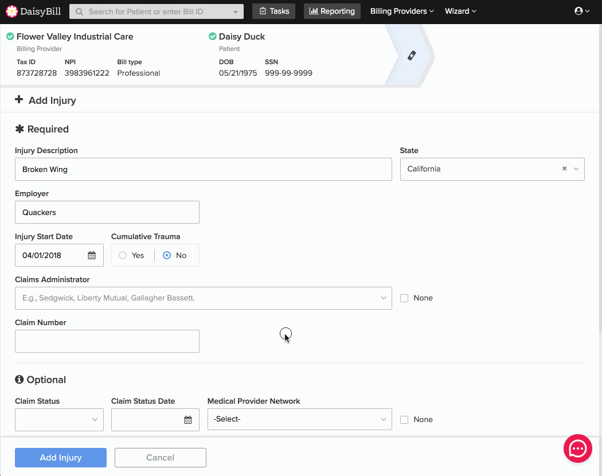The image size is (602, 476).
Task: Click the DaisyBill flower logo
Action: click(12, 11)
